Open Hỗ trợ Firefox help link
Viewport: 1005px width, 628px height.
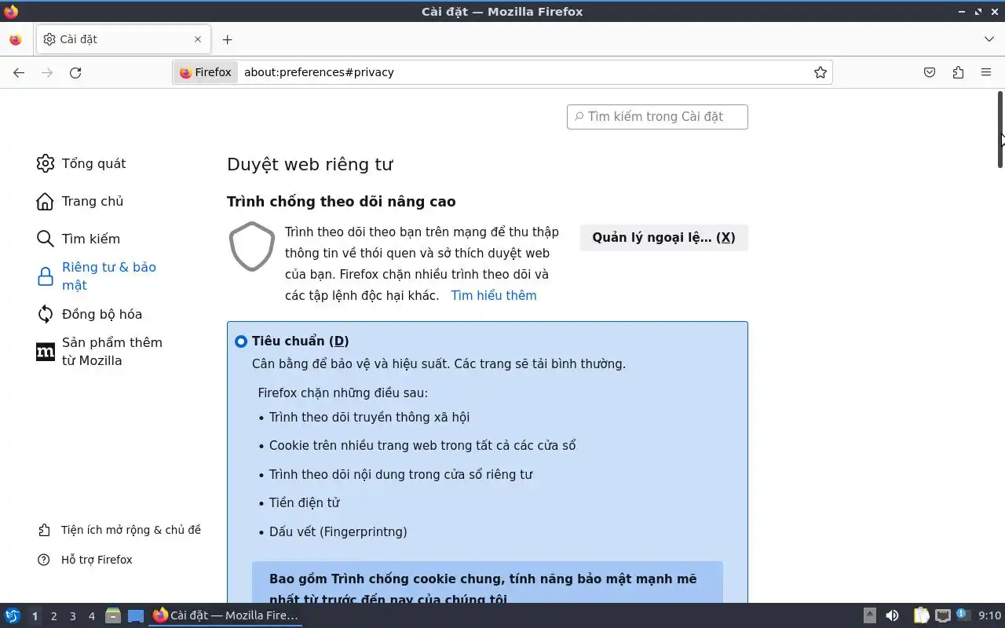click(85, 560)
